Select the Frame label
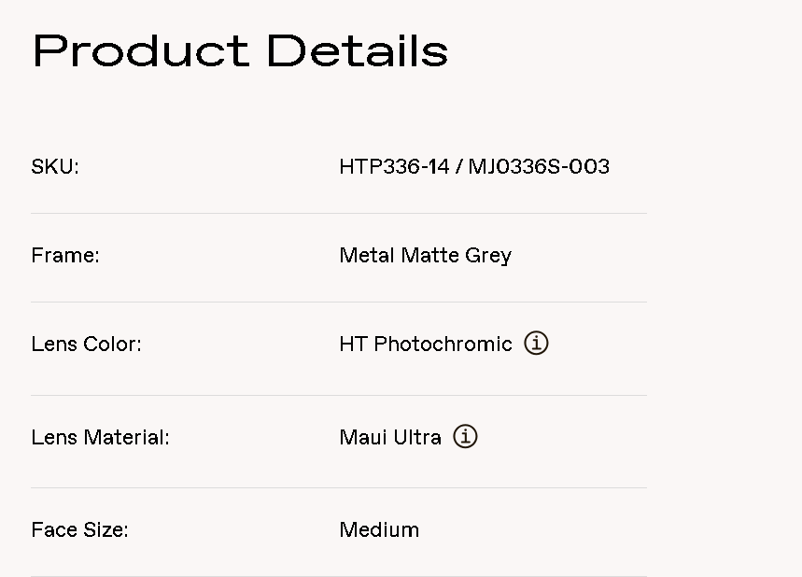The image size is (802, 577). click(65, 256)
